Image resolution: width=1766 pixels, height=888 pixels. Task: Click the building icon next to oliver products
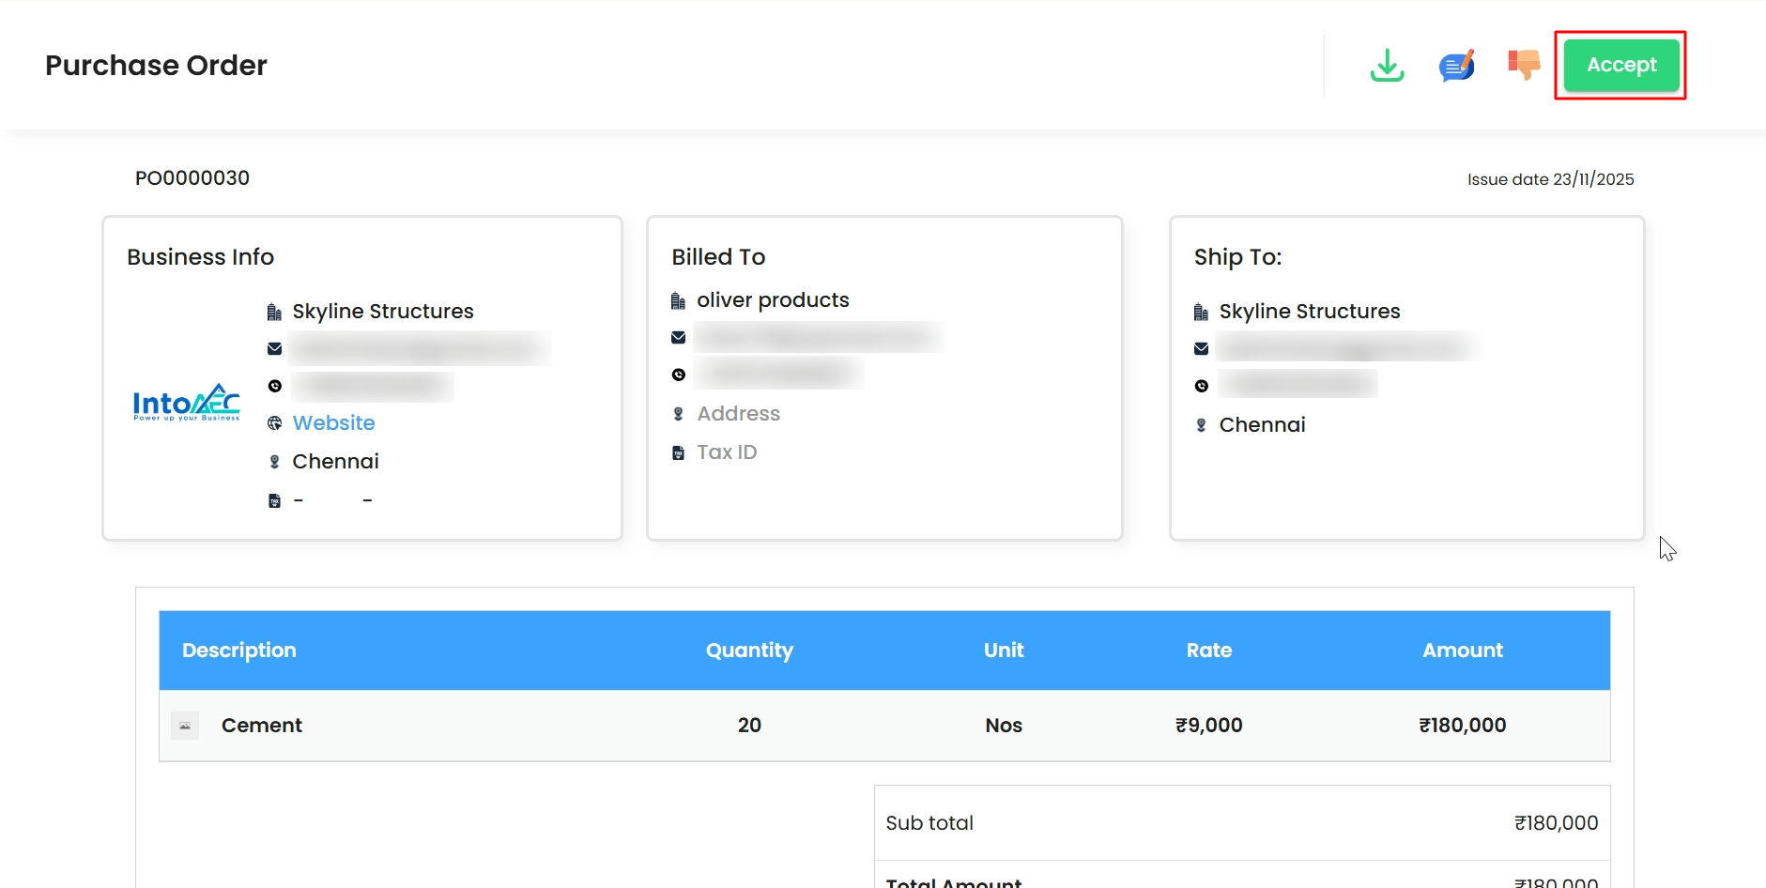679,301
